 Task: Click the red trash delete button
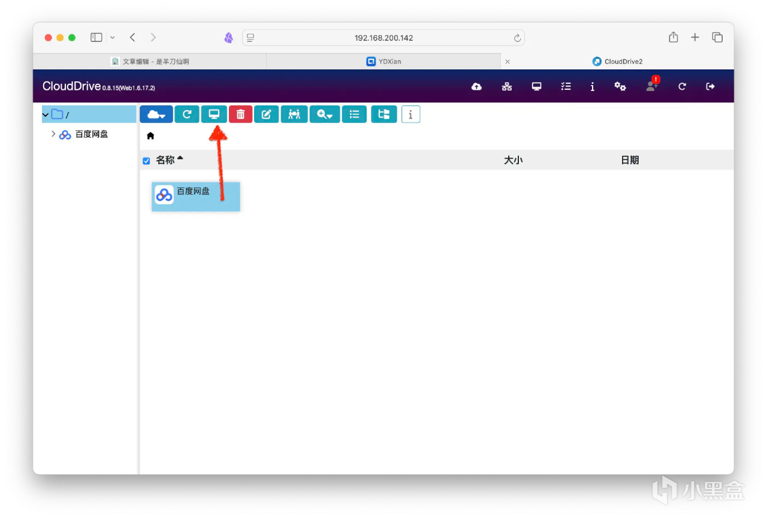pos(240,114)
